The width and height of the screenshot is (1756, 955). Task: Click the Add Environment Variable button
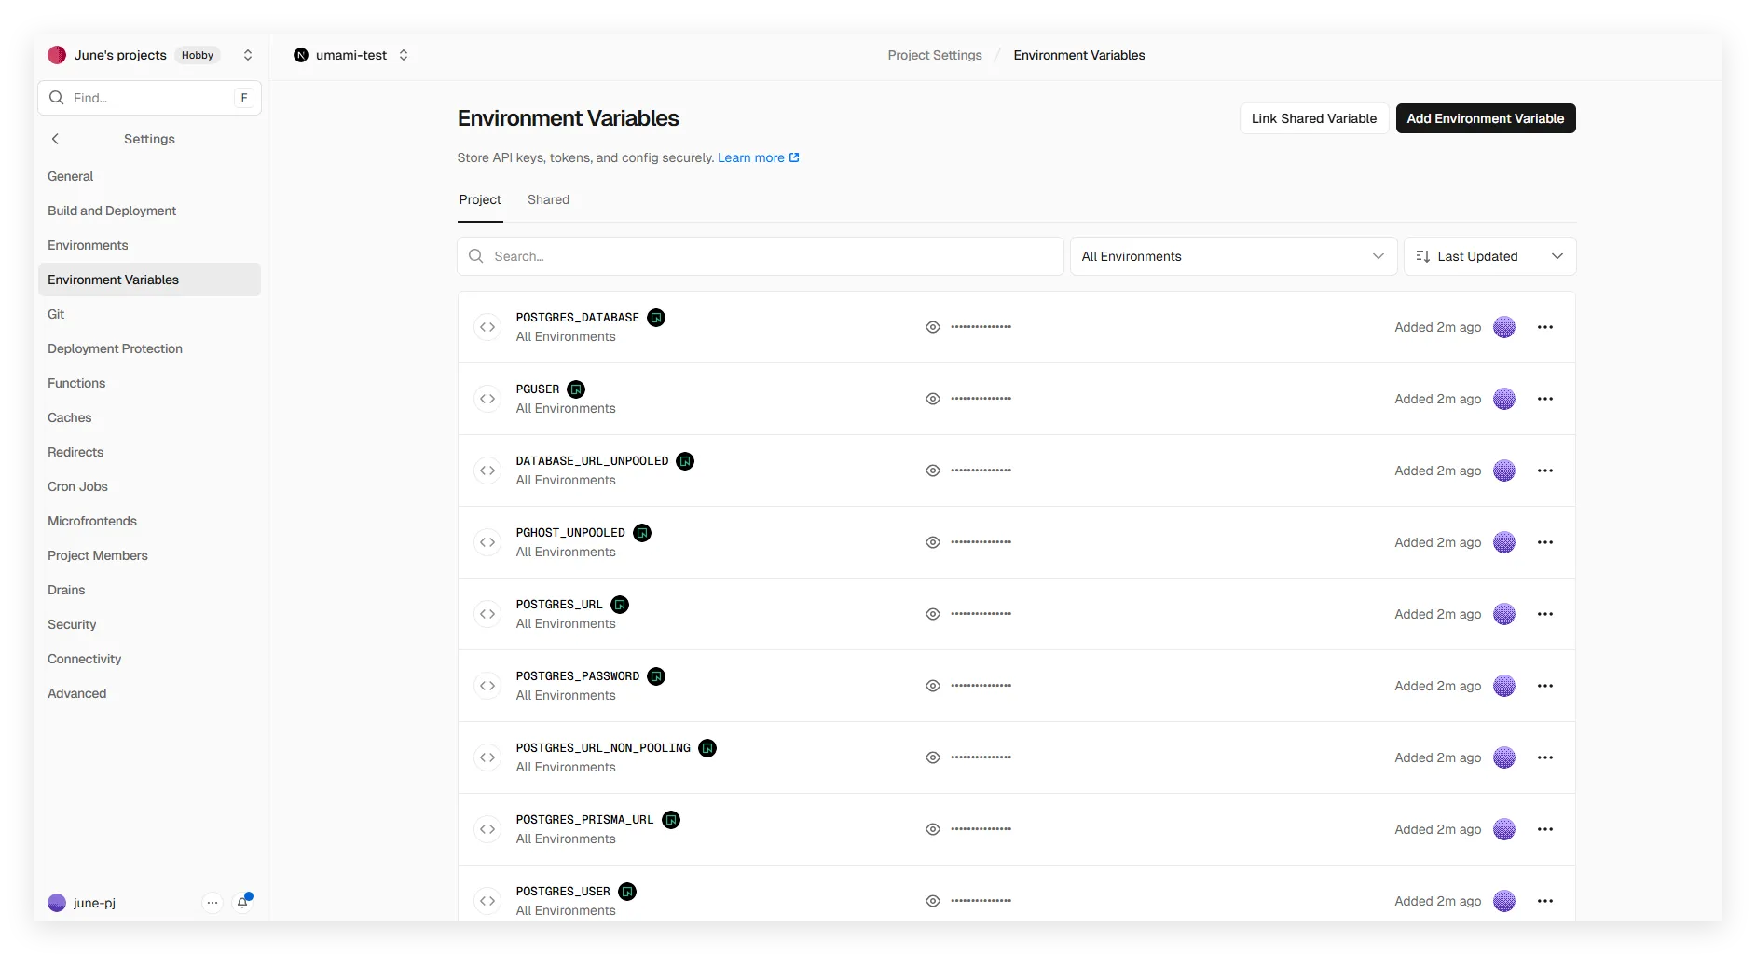pos(1485,118)
